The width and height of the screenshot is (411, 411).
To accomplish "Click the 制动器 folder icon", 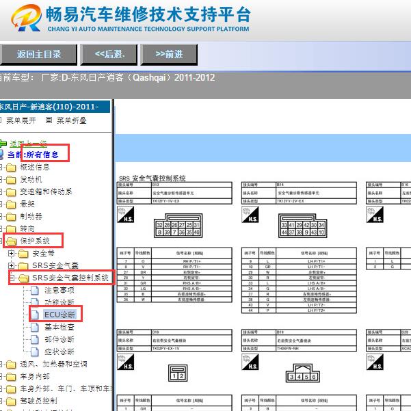I will 11,217.
